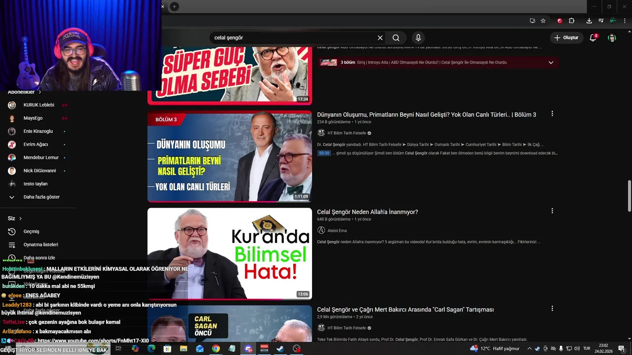The height and width of the screenshot is (355, 632).
Task: Show hidden system tray icons chevron
Action: coord(529,349)
